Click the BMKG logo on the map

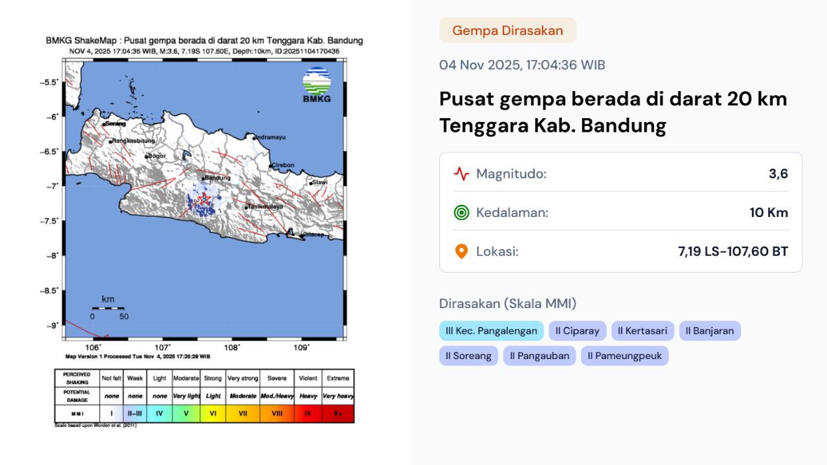click(x=317, y=85)
